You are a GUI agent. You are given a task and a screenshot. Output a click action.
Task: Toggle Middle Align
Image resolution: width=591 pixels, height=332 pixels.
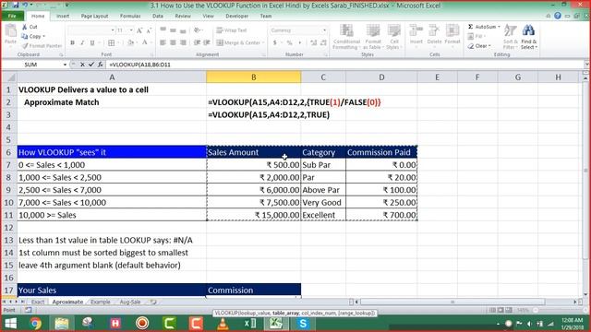(x=173, y=30)
